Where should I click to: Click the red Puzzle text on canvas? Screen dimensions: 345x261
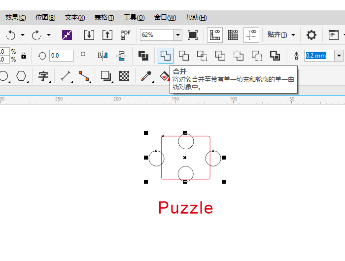coord(186,207)
